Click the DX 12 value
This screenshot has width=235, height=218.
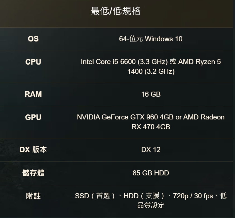pyautogui.click(x=151, y=150)
